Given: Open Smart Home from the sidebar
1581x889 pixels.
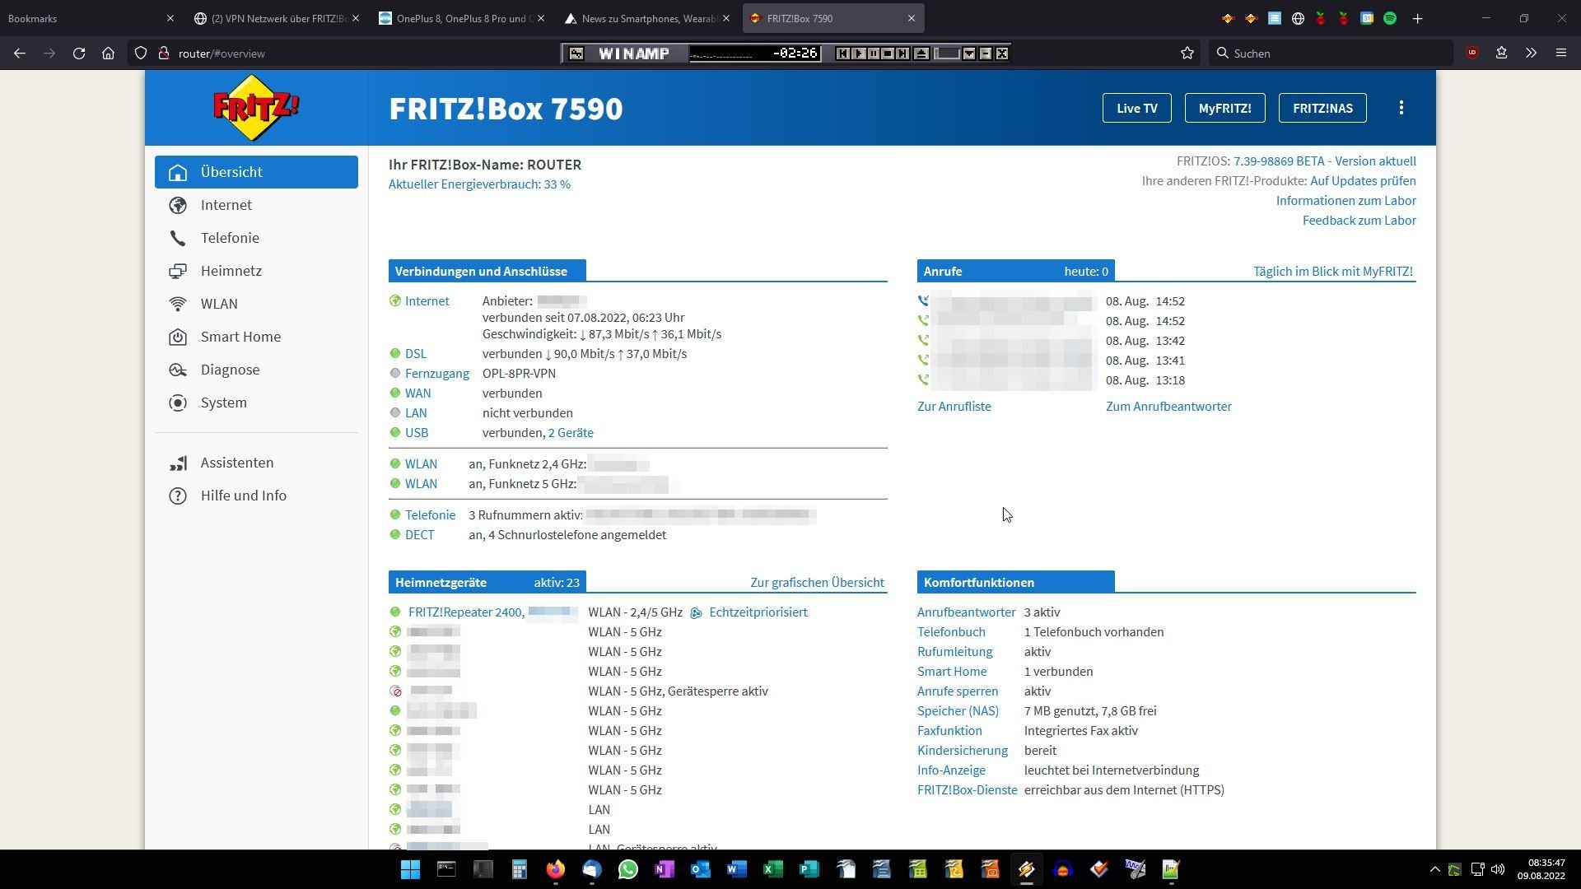Looking at the screenshot, I should [240, 337].
